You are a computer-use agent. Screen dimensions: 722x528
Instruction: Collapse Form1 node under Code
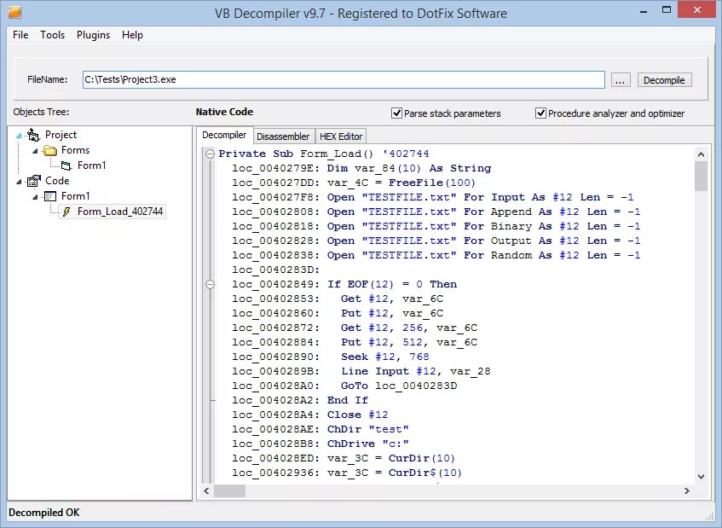click(x=35, y=197)
